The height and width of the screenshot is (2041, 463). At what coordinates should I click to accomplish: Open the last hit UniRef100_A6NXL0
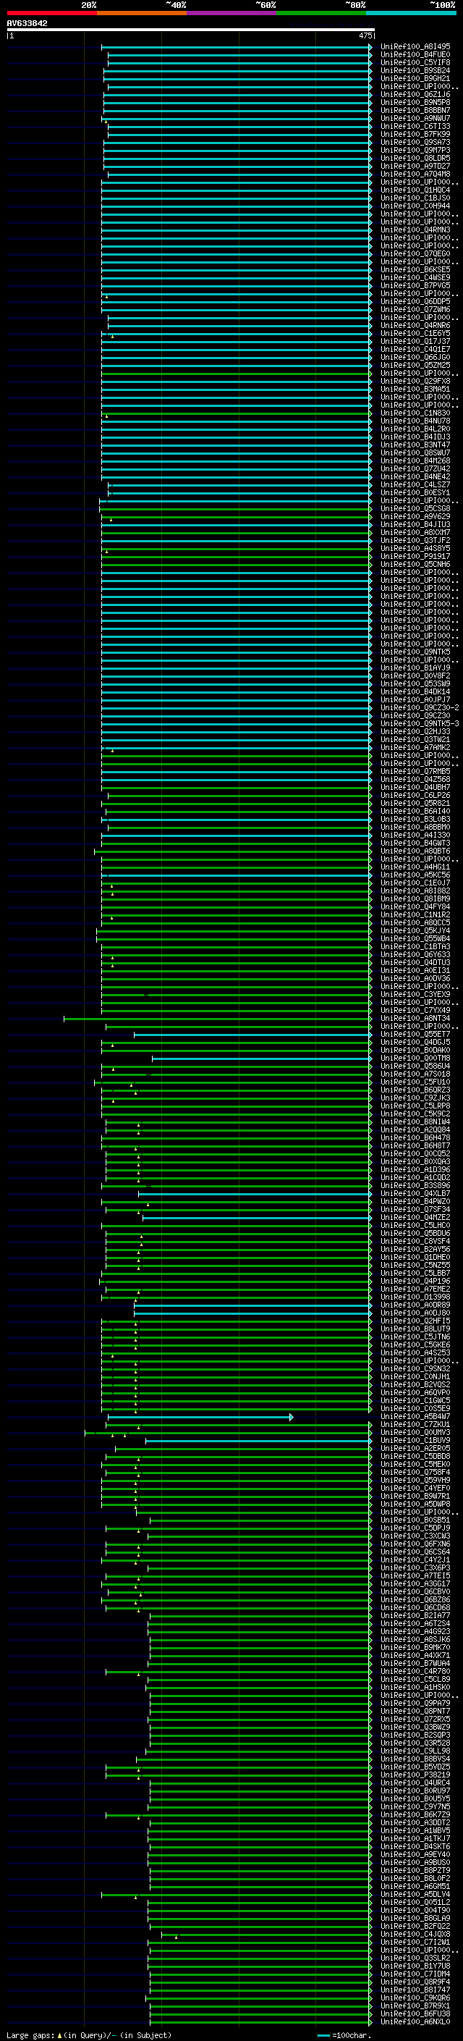point(415,2021)
